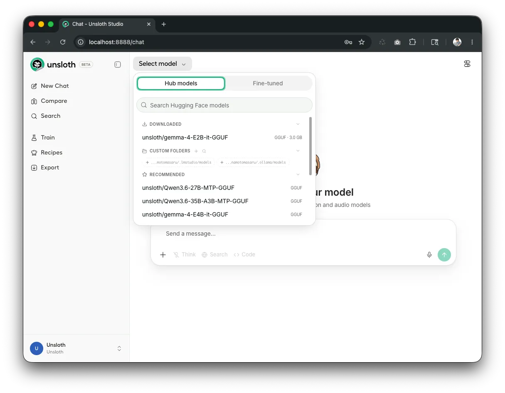This screenshot has width=505, height=393.
Task: Select the downloaded unsloth/gemma-4-E2B-it-GGUF model
Action: (222, 137)
